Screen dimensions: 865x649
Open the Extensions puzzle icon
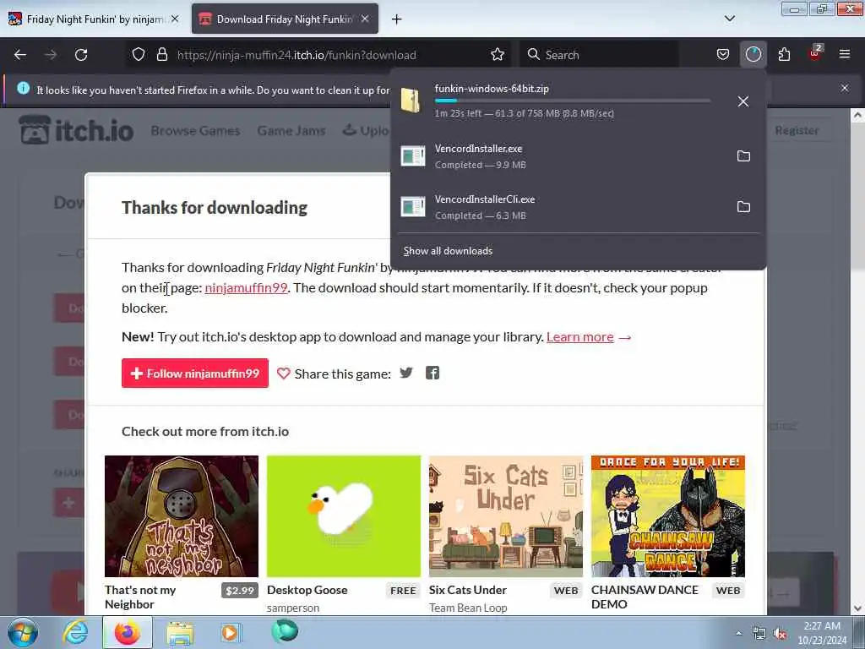(x=784, y=55)
